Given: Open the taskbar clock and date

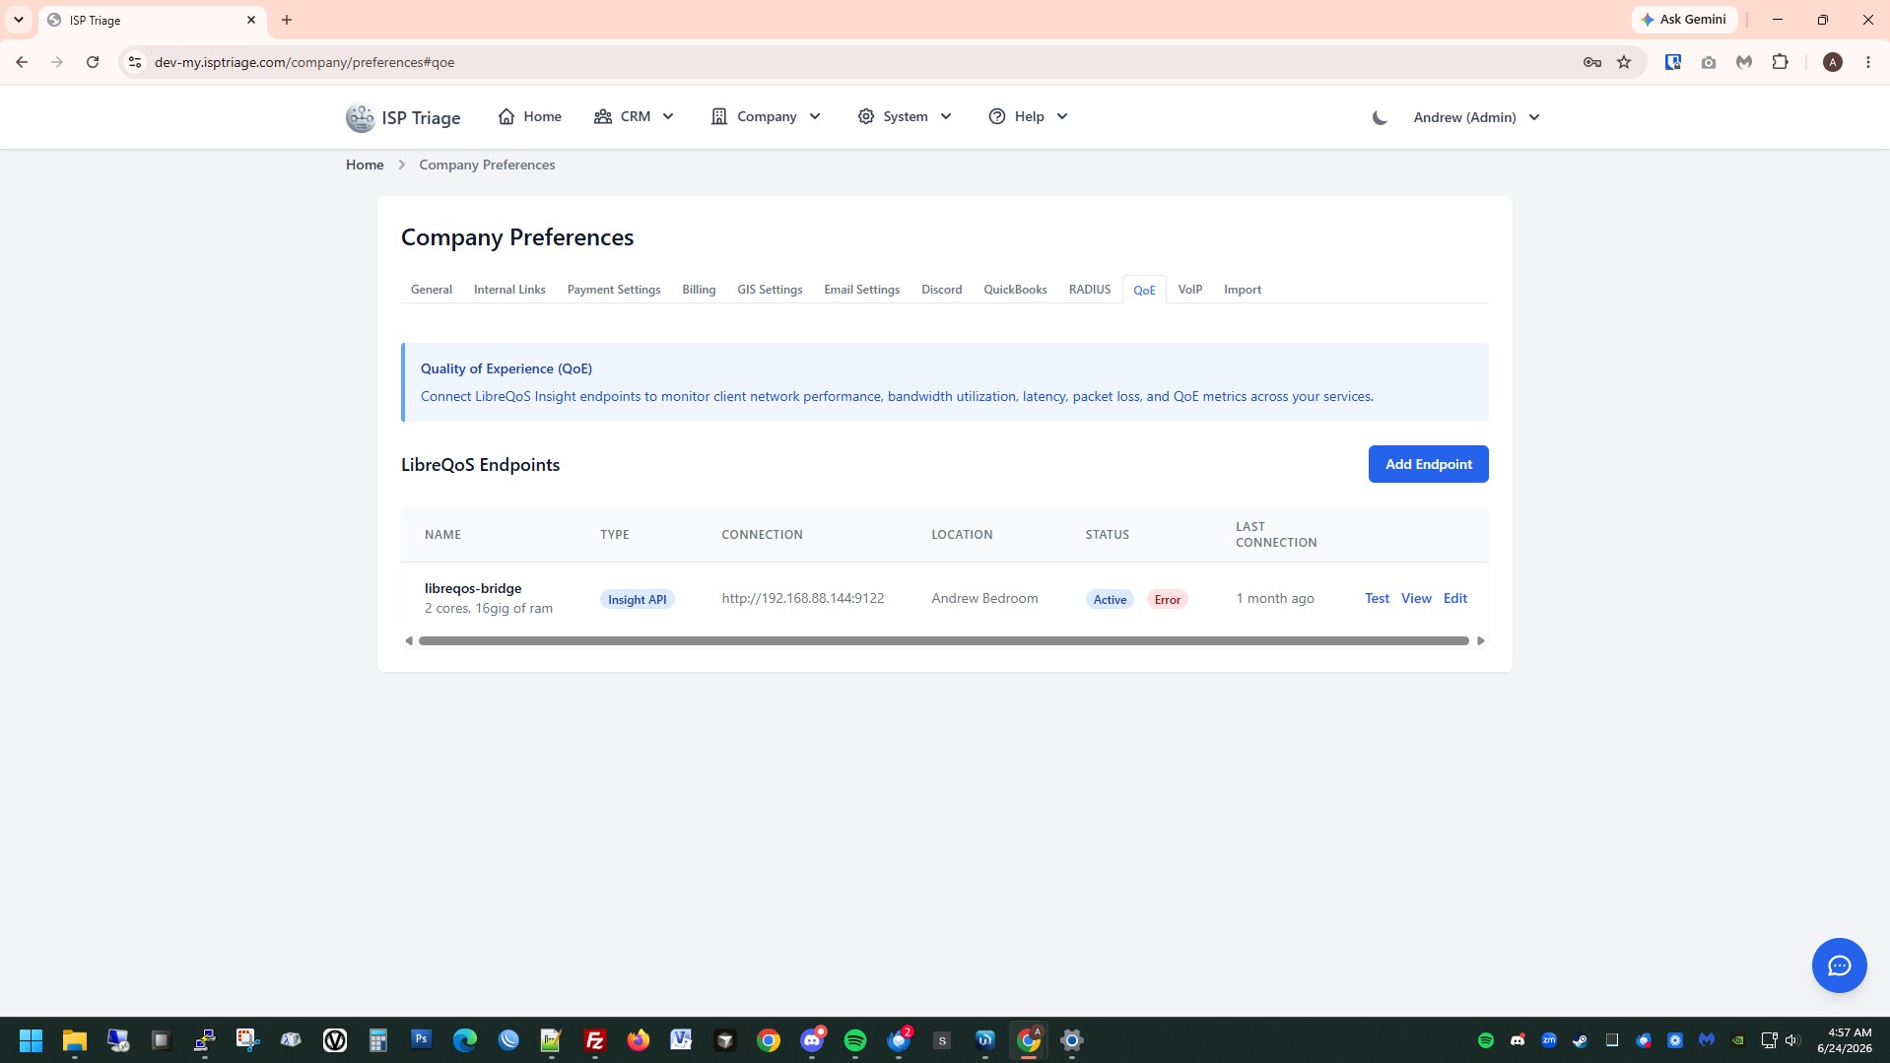Looking at the screenshot, I should (x=1845, y=1040).
